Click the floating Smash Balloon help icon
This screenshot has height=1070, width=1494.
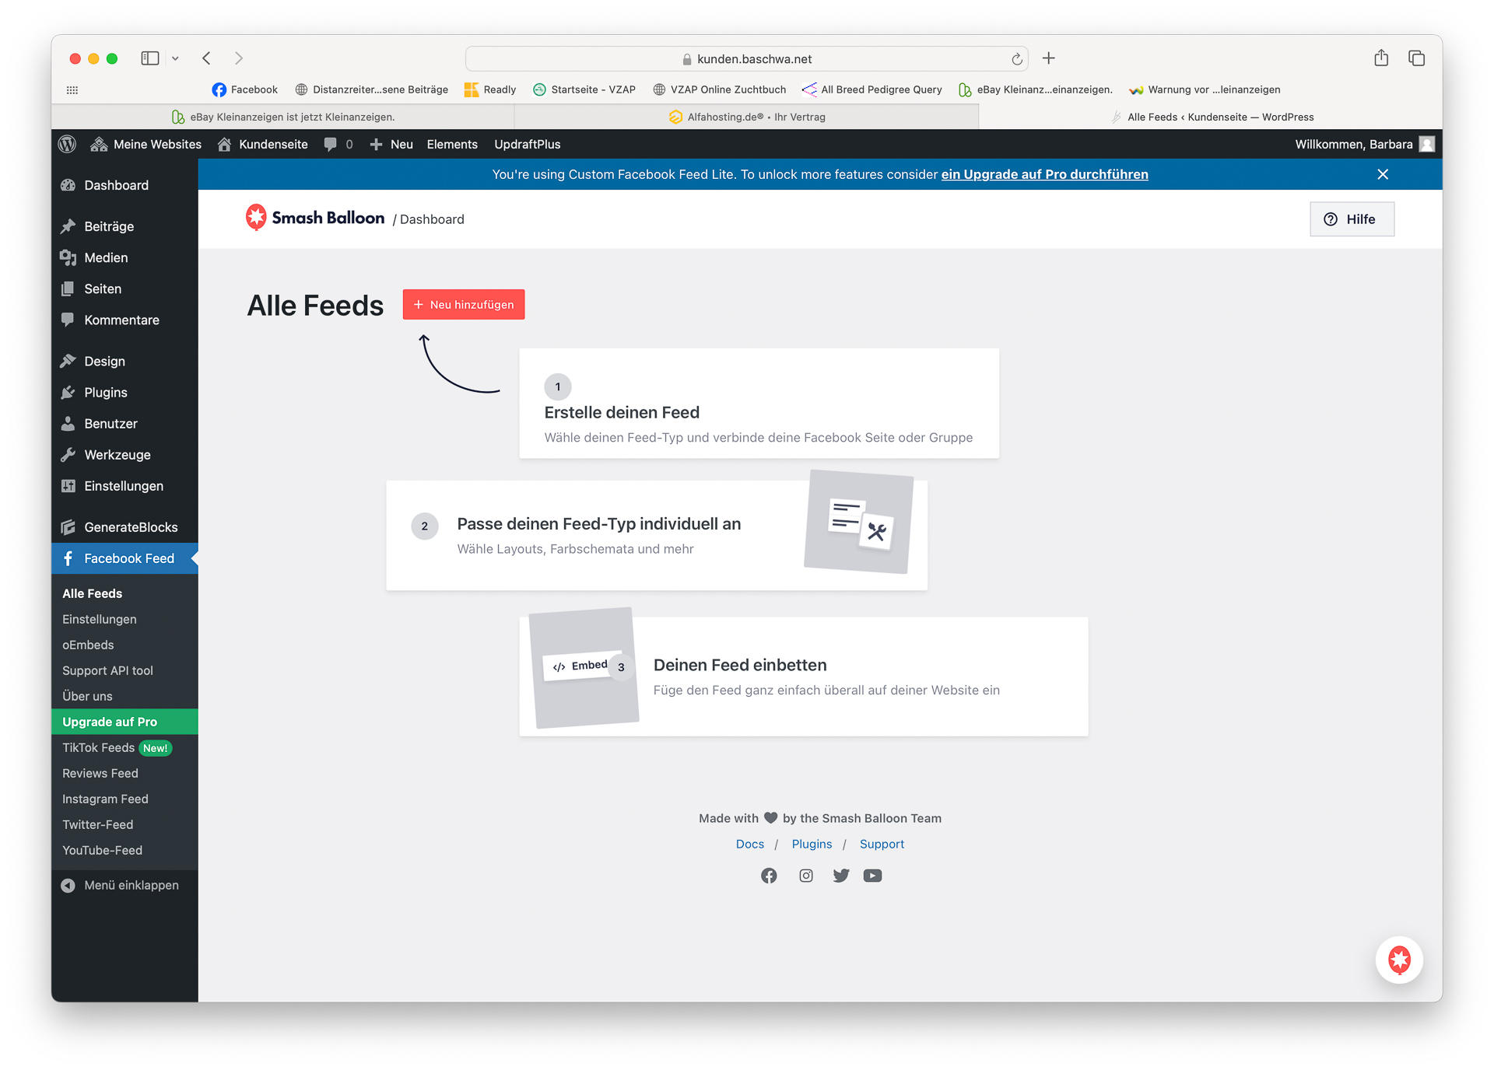[1398, 960]
